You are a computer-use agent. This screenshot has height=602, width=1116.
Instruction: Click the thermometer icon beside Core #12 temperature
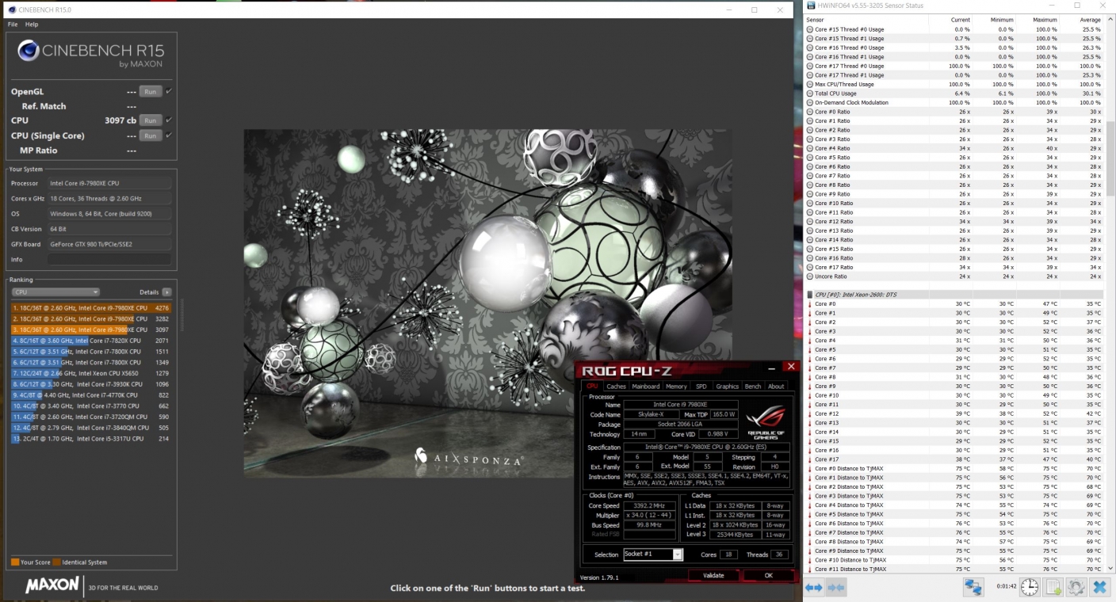[809, 413]
